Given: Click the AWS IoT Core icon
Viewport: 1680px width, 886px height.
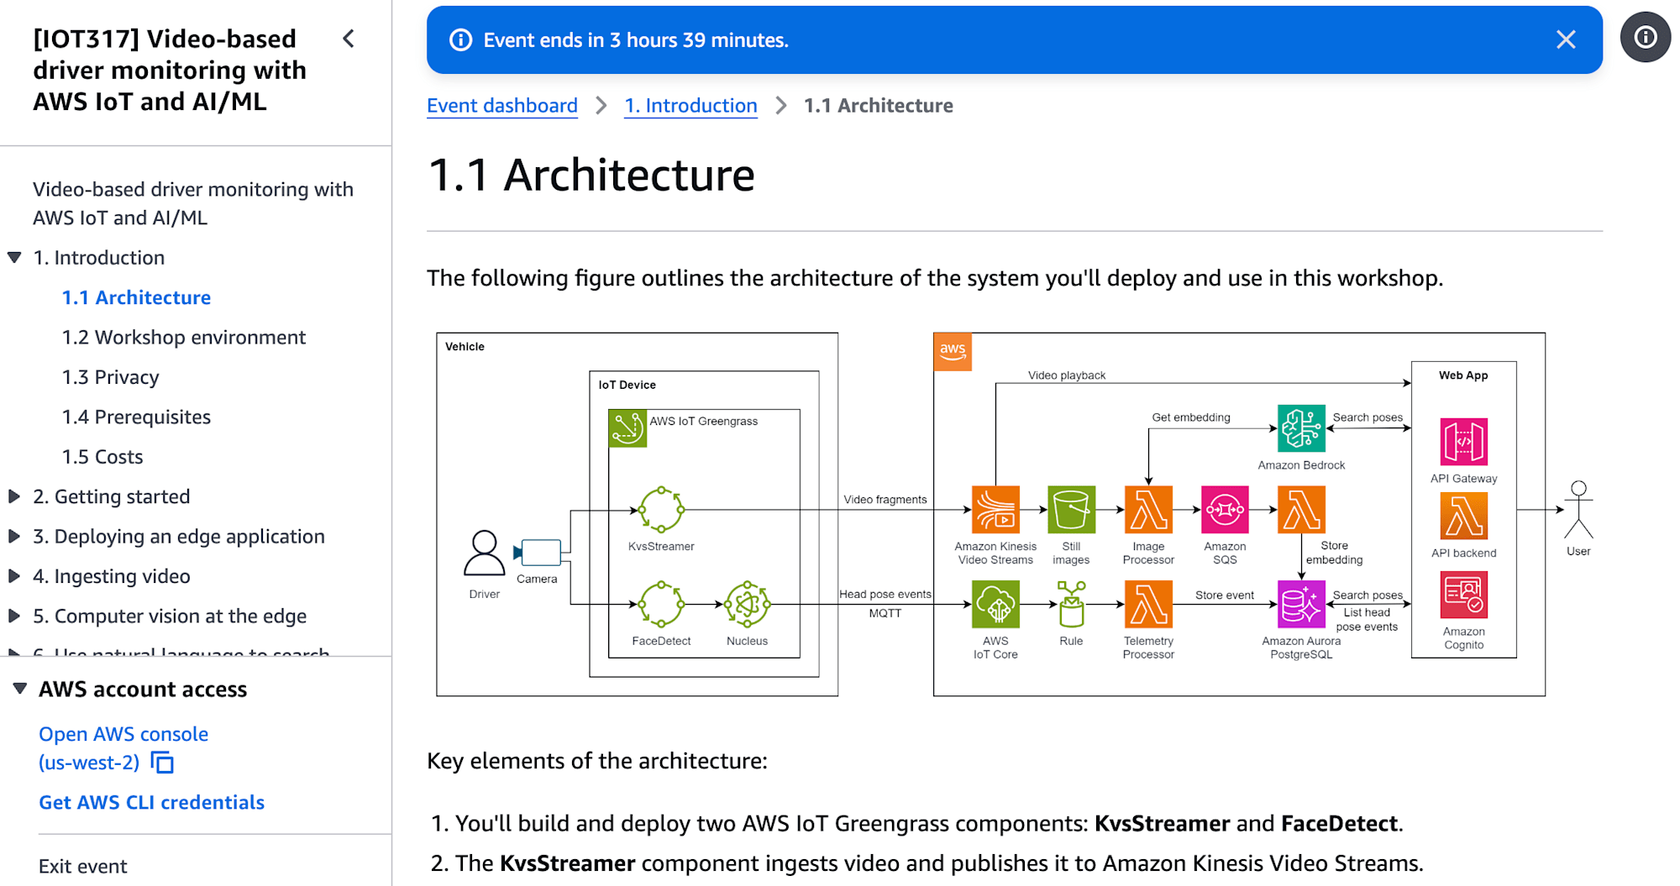Looking at the screenshot, I should point(995,605).
